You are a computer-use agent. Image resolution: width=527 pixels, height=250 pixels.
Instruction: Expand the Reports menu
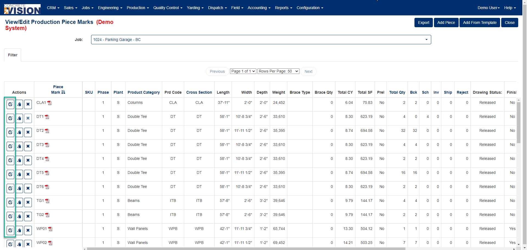pos(284,8)
